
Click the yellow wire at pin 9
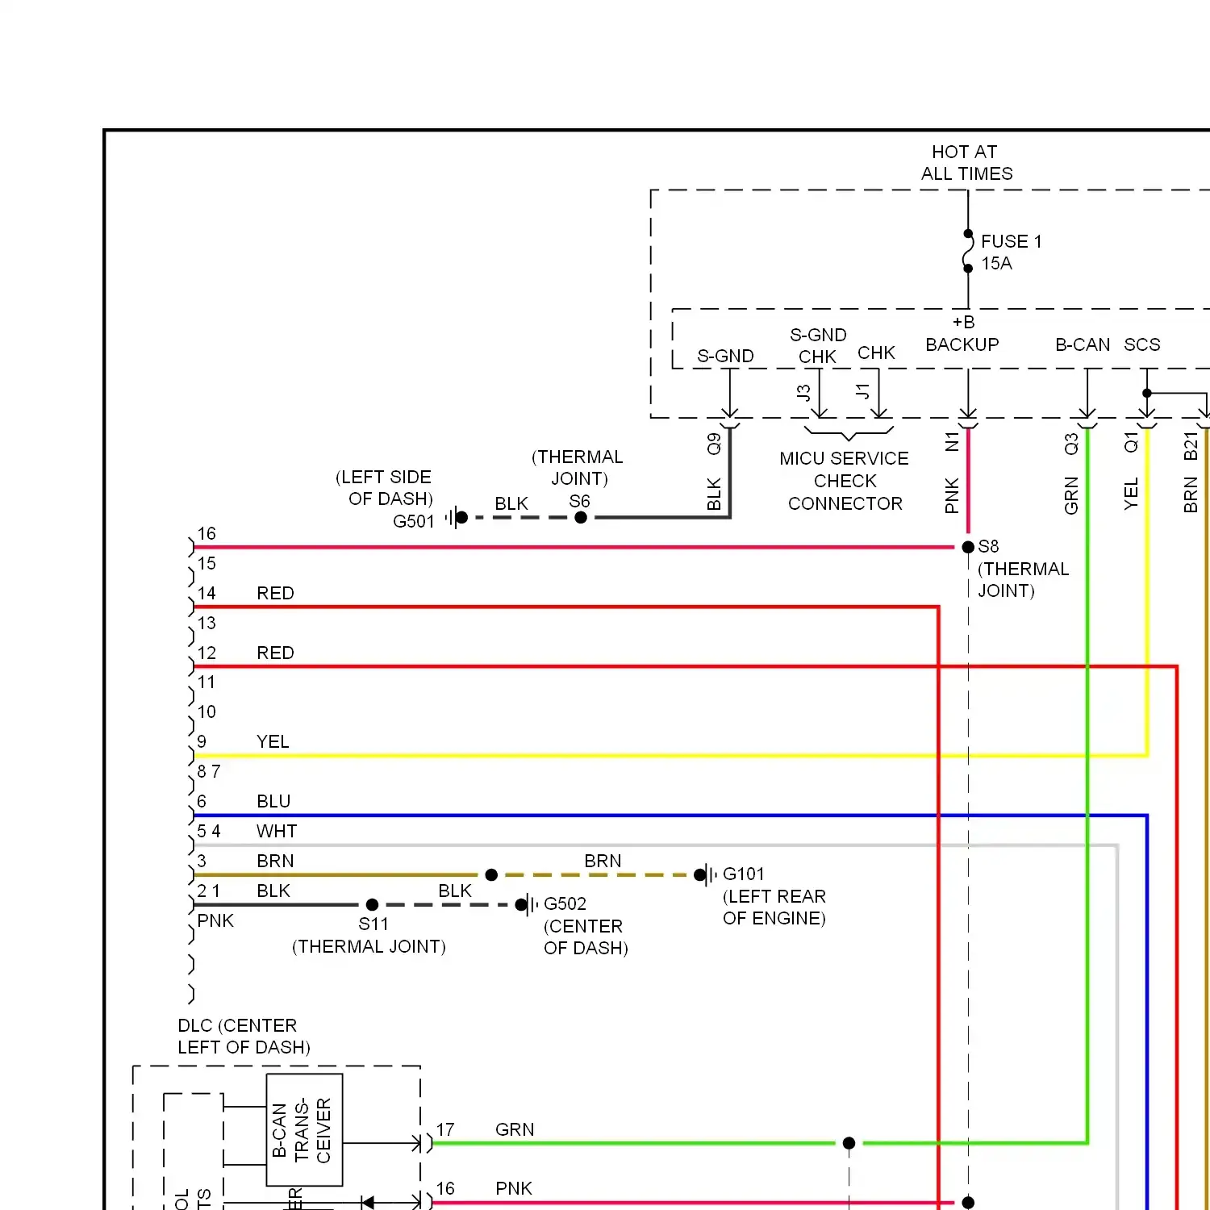670,756
